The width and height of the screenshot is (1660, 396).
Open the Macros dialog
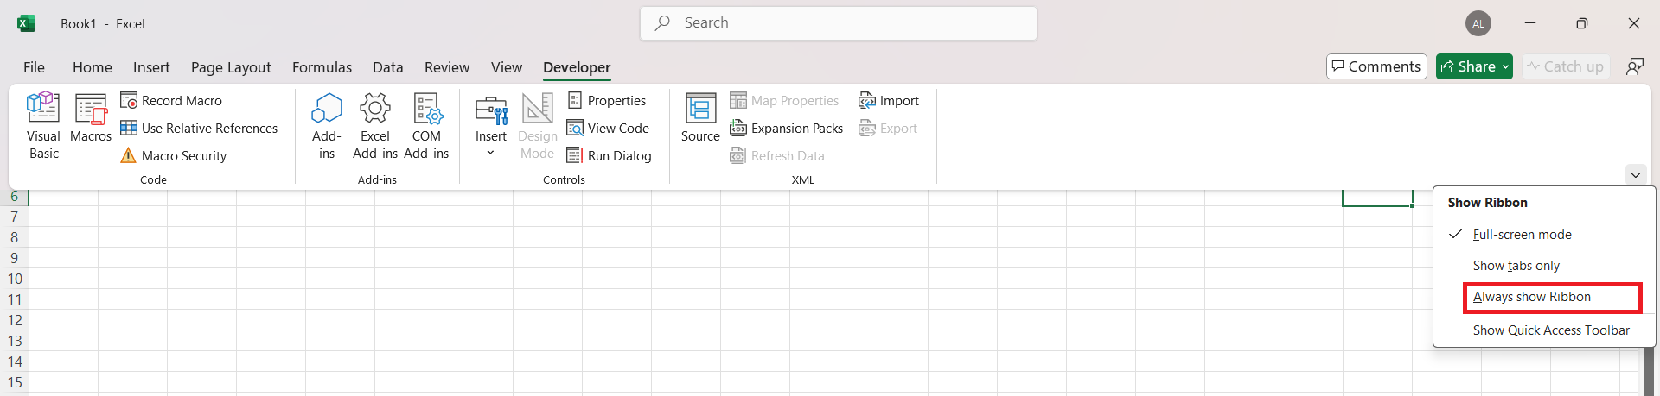(x=91, y=118)
